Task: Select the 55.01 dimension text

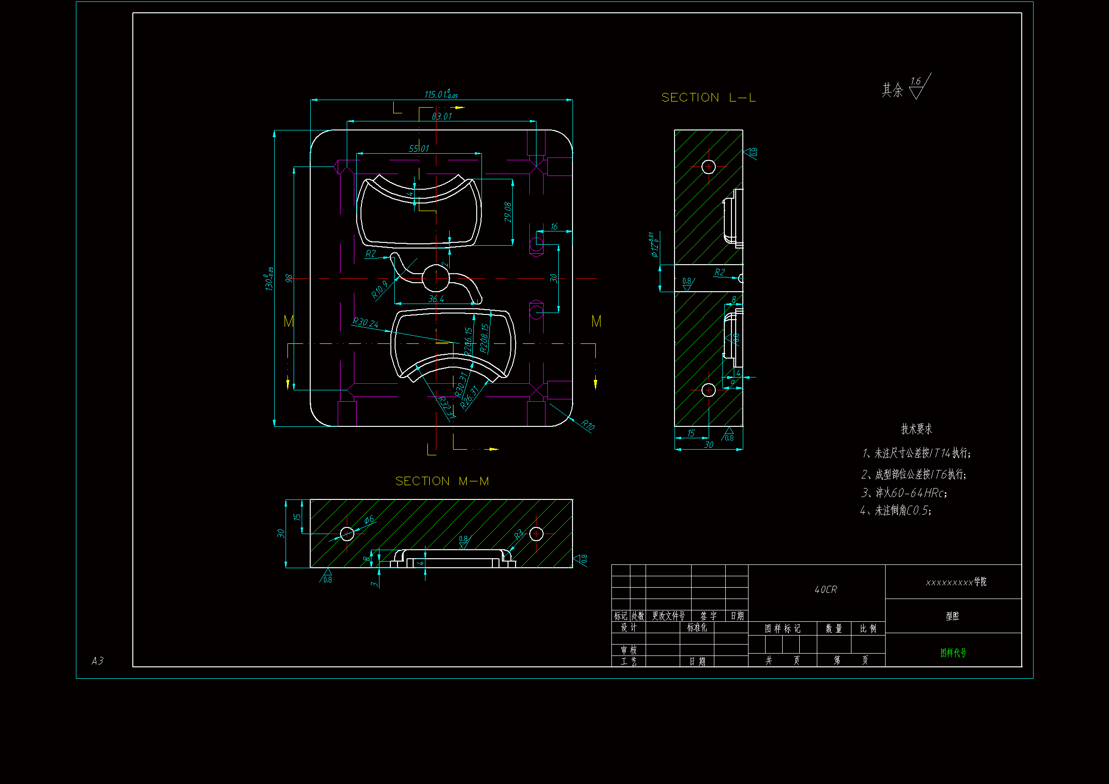Action: 419,148
